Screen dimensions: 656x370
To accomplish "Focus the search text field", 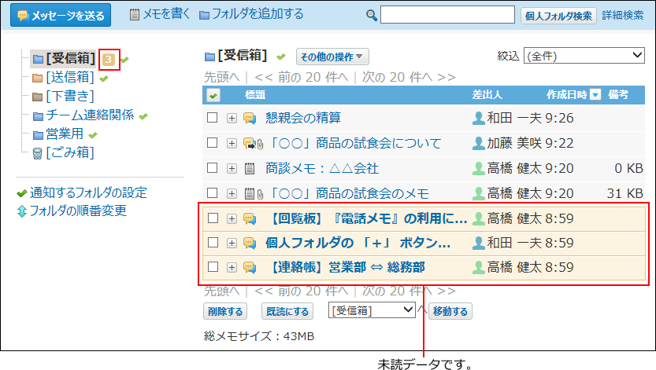I will (x=447, y=15).
